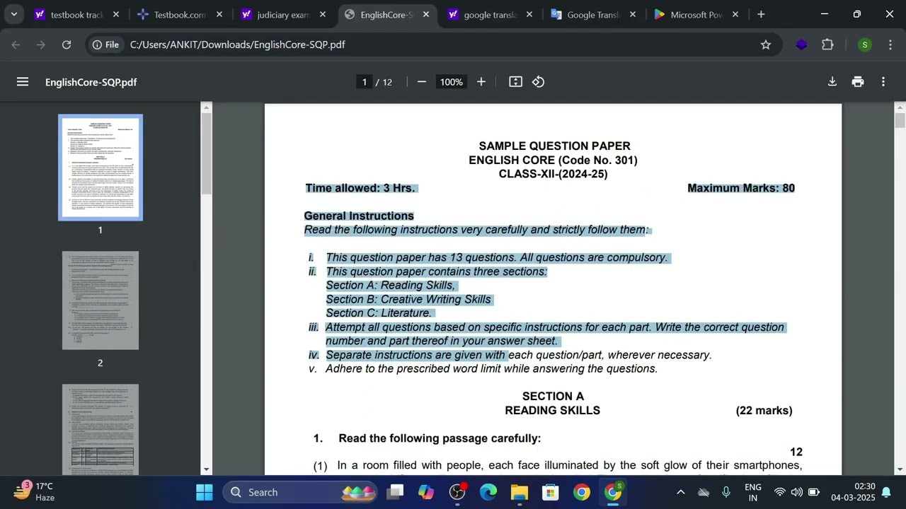Open the Windows Start menu
The width and height of the screenshot is (906, 509).
(205, 492)
